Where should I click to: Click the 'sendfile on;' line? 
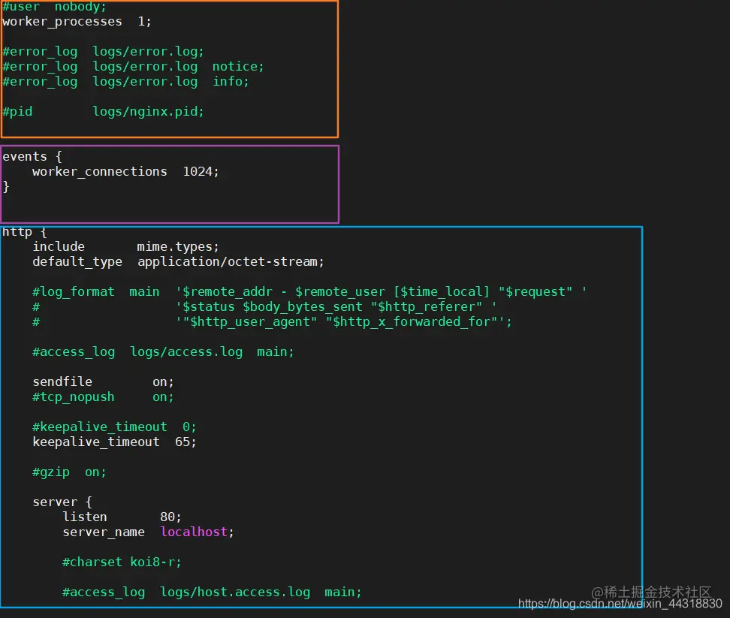click(103, 382)
